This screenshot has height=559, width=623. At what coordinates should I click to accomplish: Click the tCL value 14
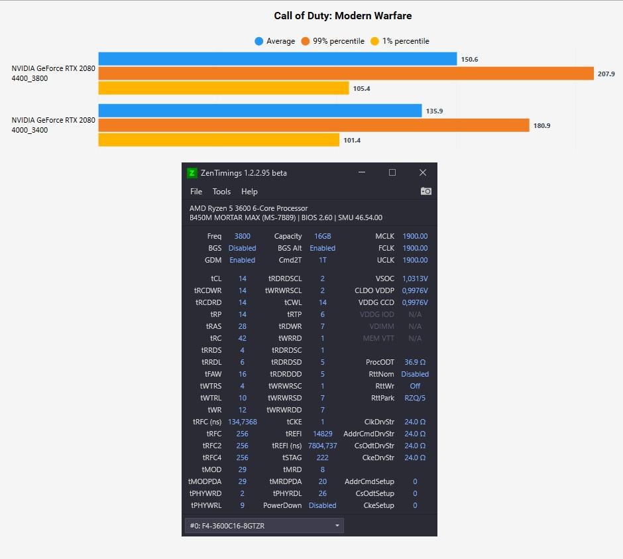click(243, 279)
